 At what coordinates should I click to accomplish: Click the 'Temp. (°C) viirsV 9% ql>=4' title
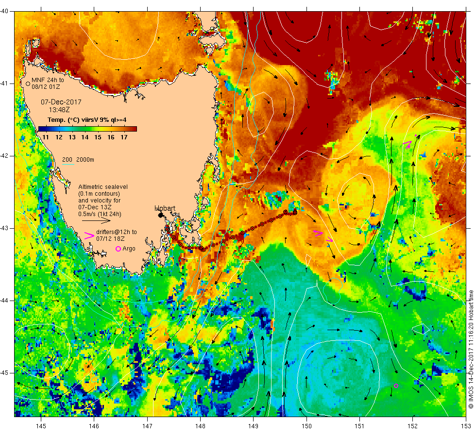click(x=87, y=120)
